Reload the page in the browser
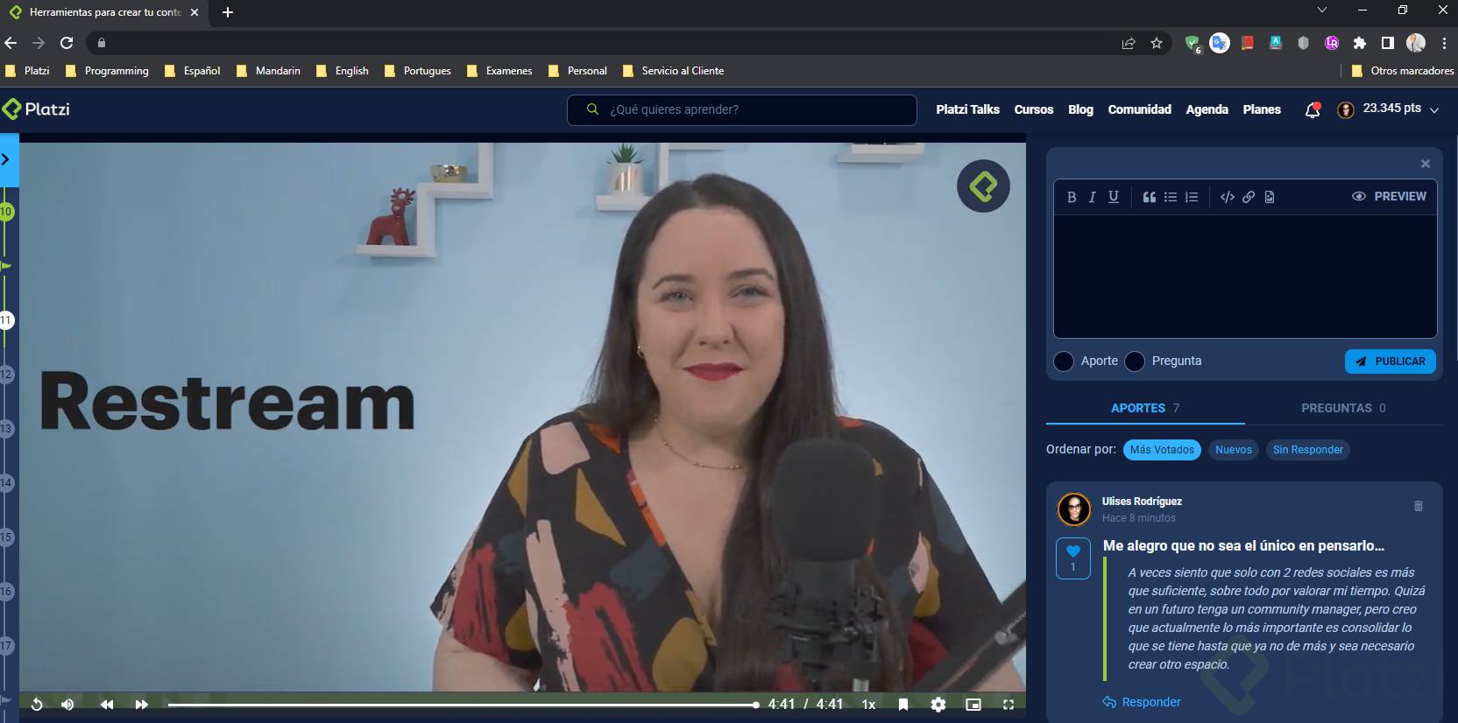This screenshot has height=723, width=1458. (67, 42)
